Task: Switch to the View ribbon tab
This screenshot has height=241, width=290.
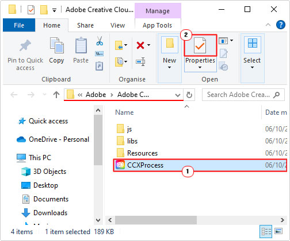Action: [x=117, y=25]
